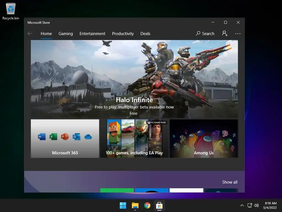Click the Microsoft Store taskbar icon
The width and height of the screenshot is (282, 212).
159,205
